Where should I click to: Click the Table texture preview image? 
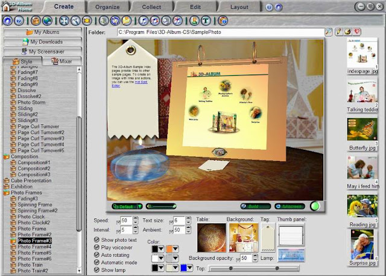pyautogui.click(x=212, y=238)
